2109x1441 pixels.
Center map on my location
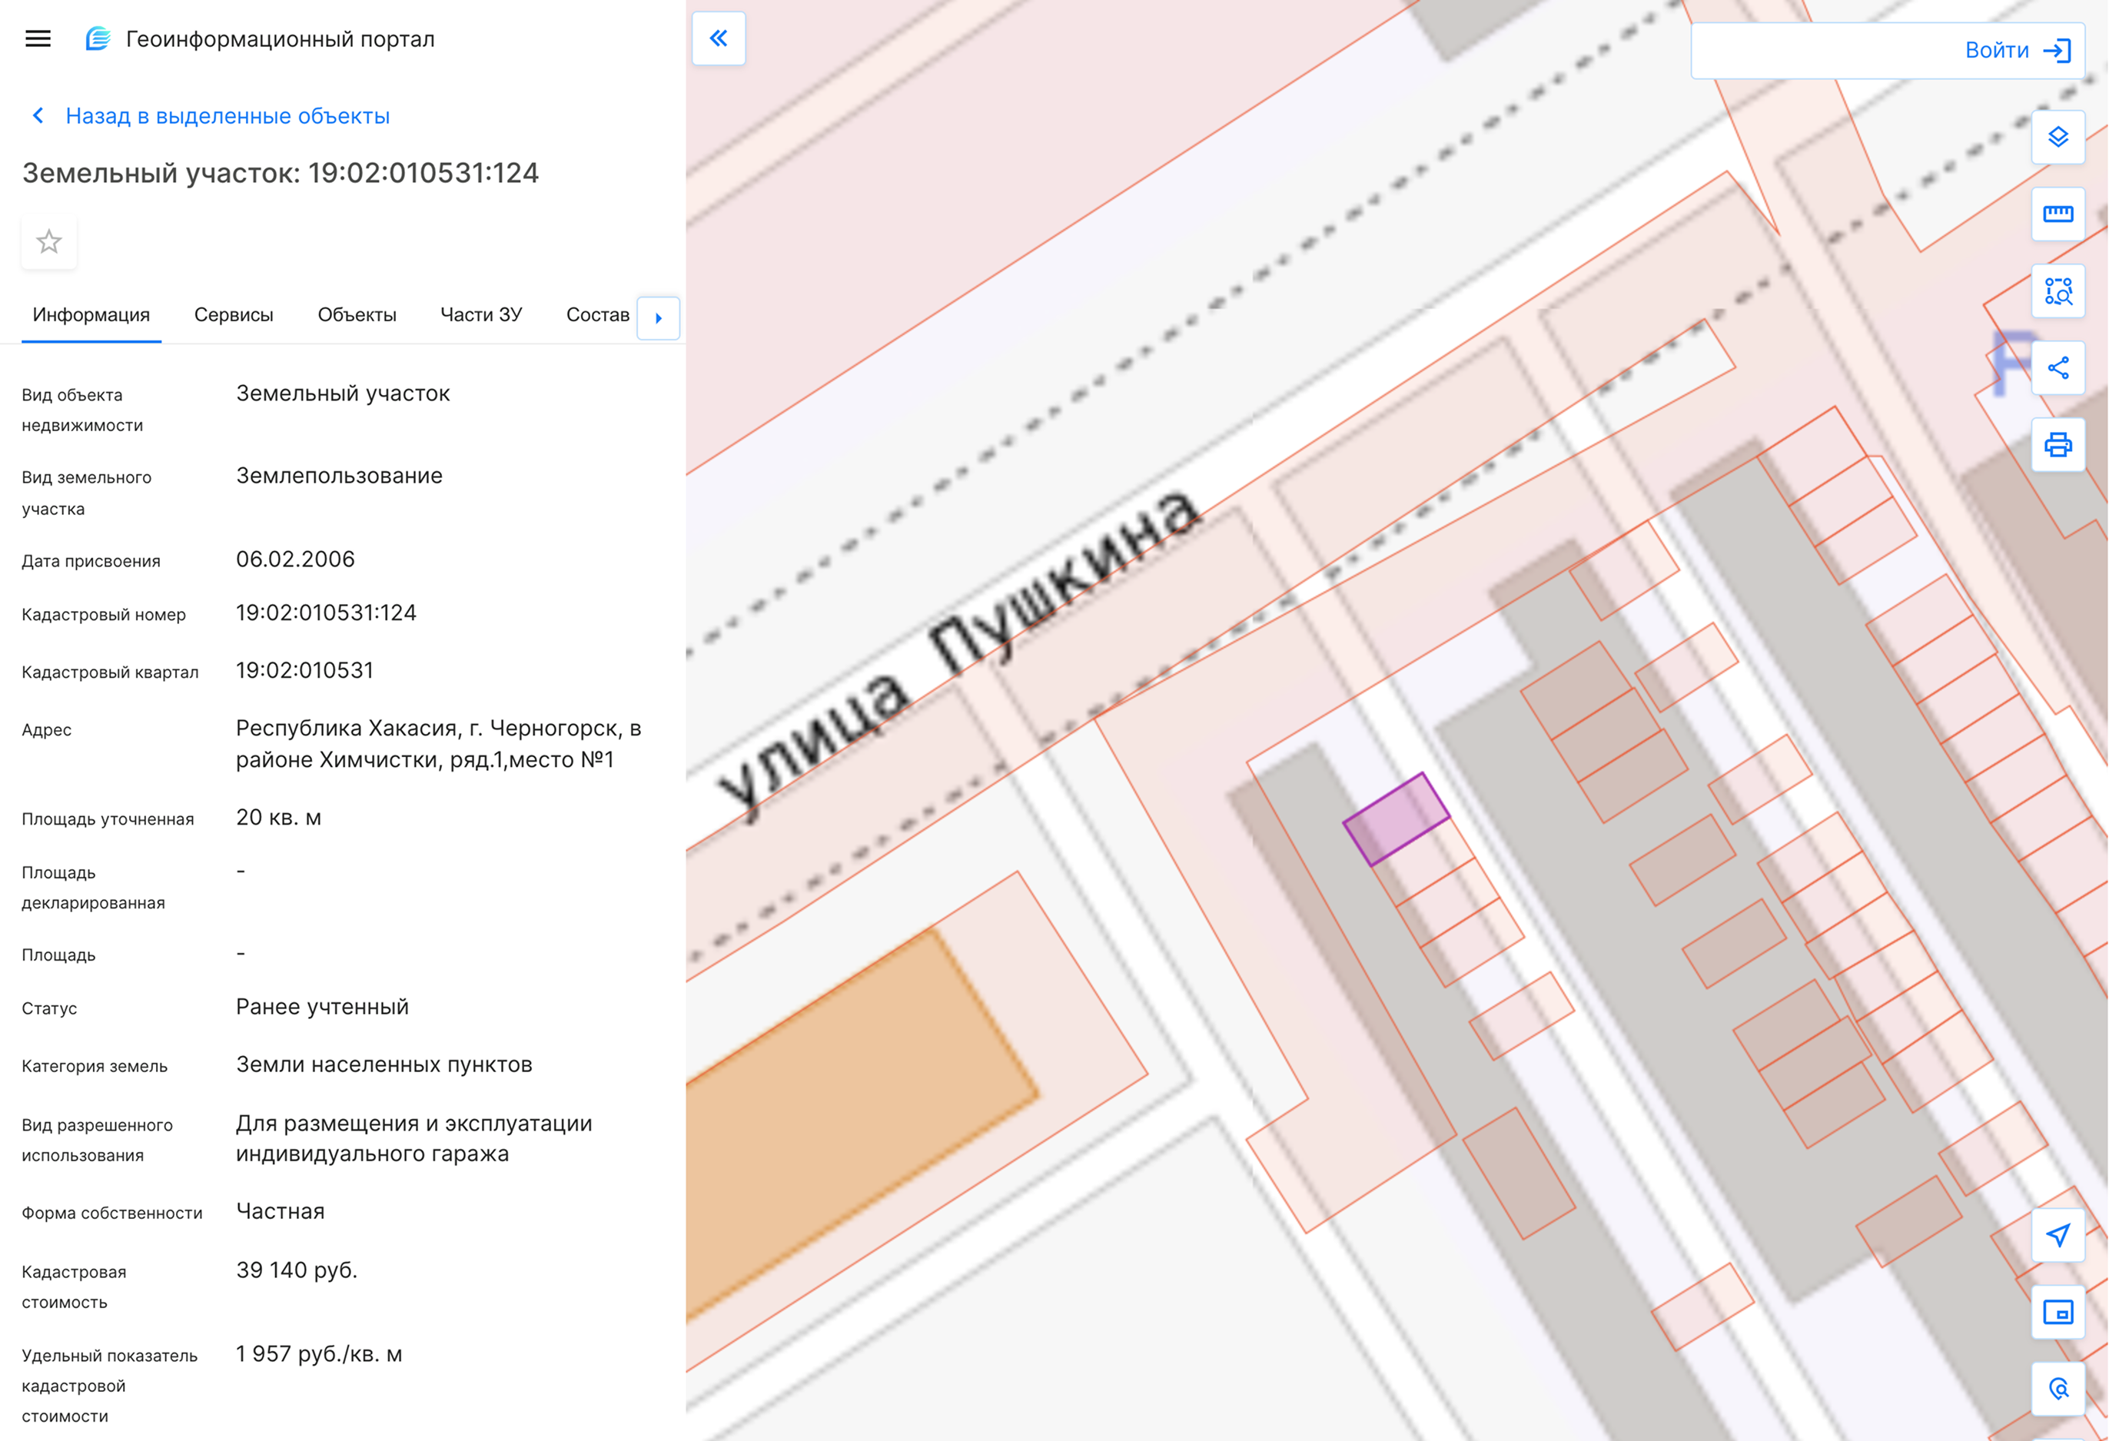2058,1235
